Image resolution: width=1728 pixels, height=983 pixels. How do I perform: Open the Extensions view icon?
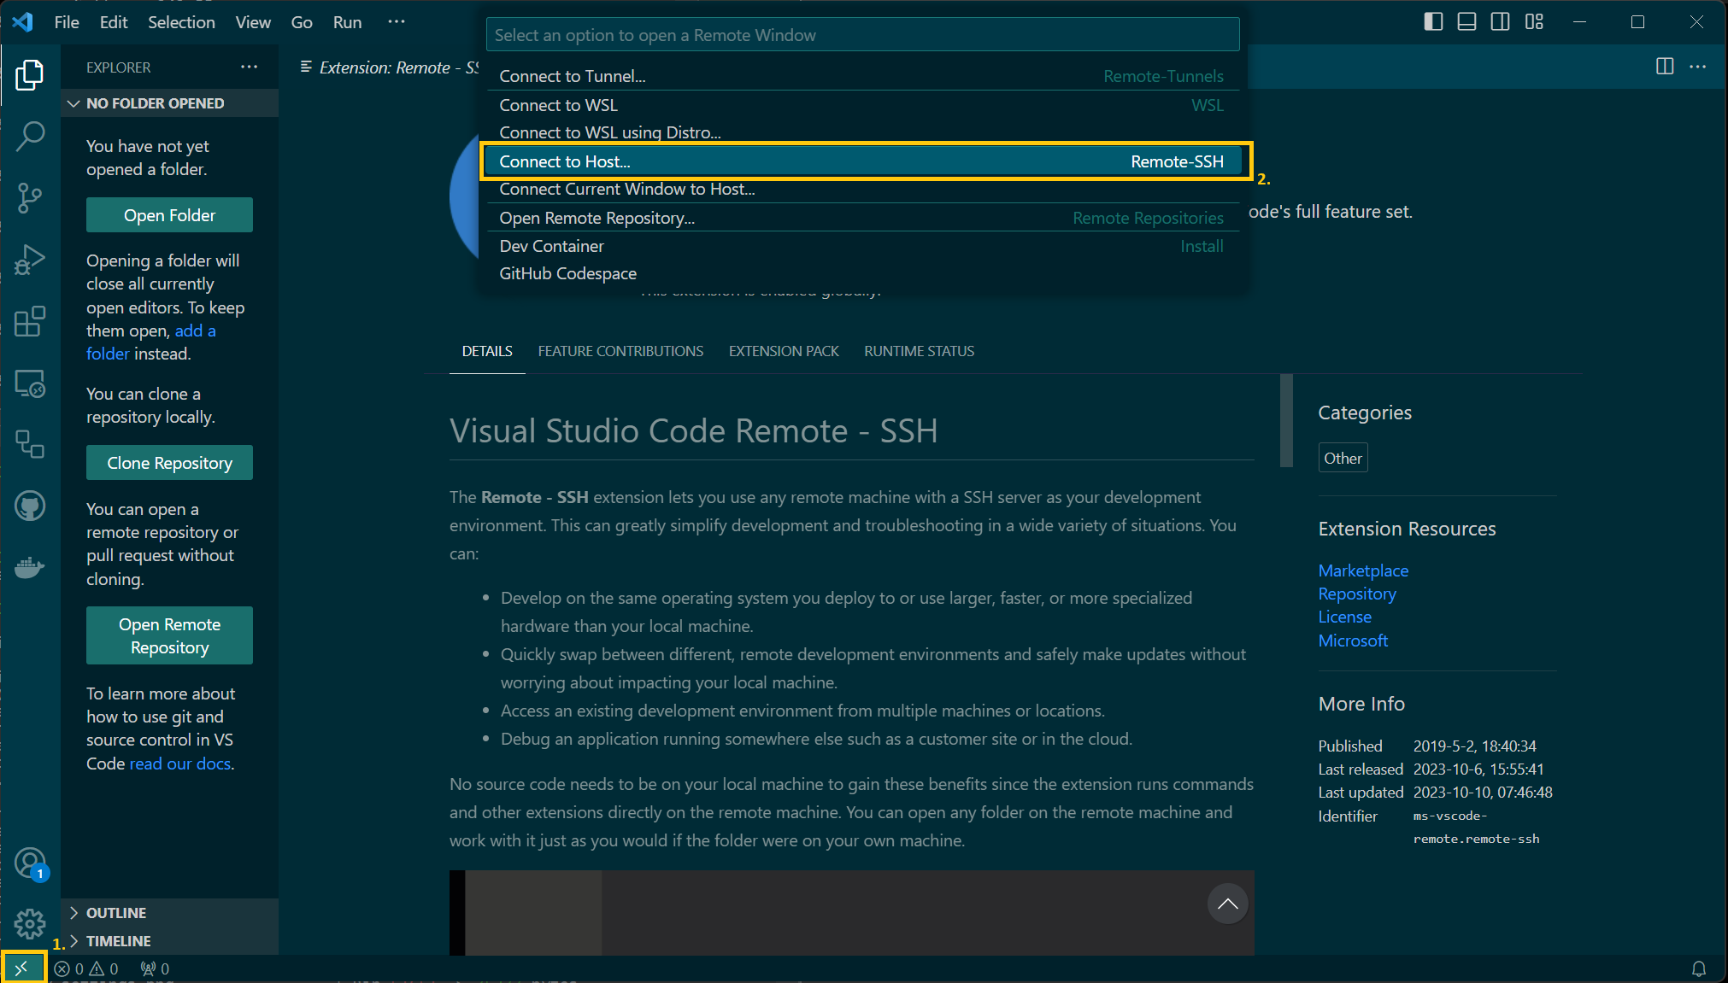pyautogui.click(x=30, y=322)
